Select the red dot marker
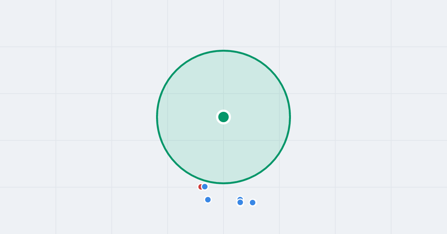 (200, 187)
